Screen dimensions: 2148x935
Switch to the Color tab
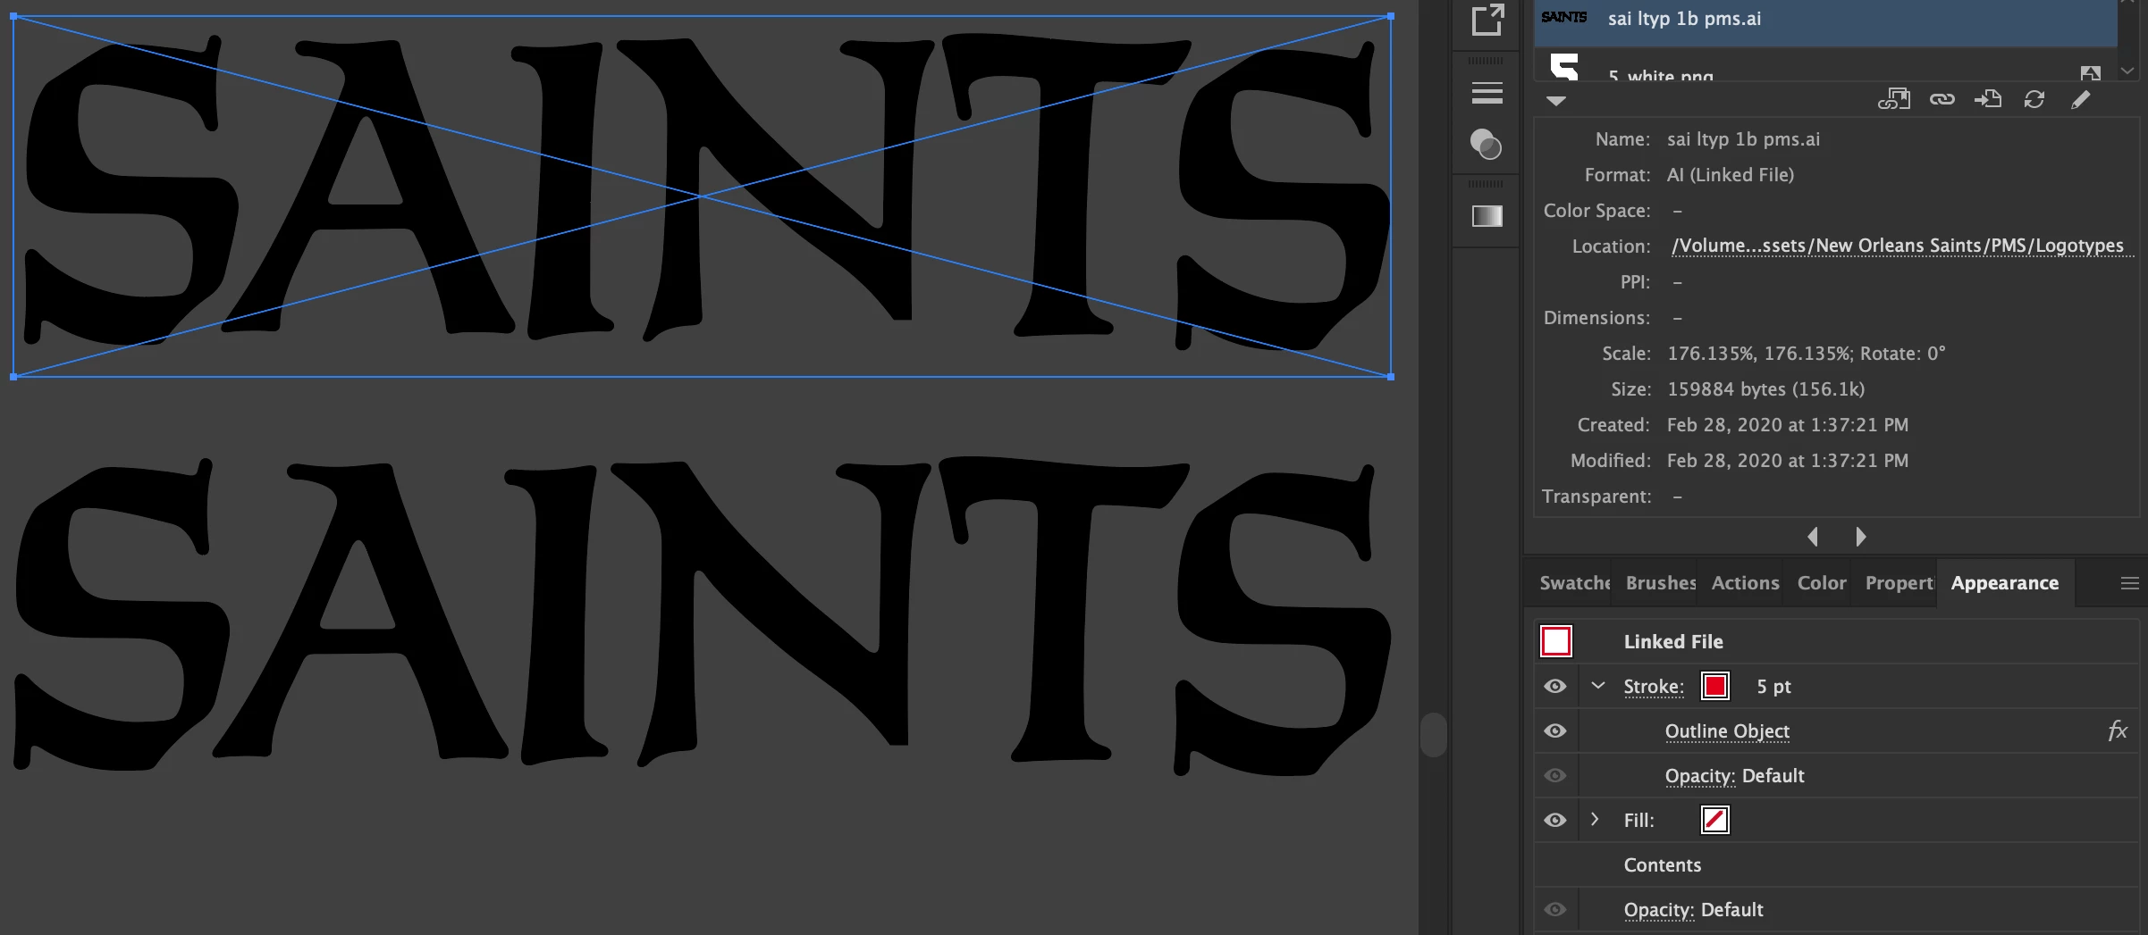pos(1822,583)
